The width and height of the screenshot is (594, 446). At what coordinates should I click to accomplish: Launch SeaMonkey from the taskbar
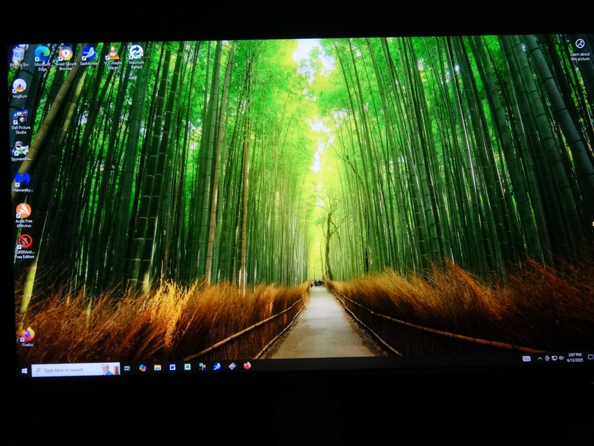[x=217, y=366]
